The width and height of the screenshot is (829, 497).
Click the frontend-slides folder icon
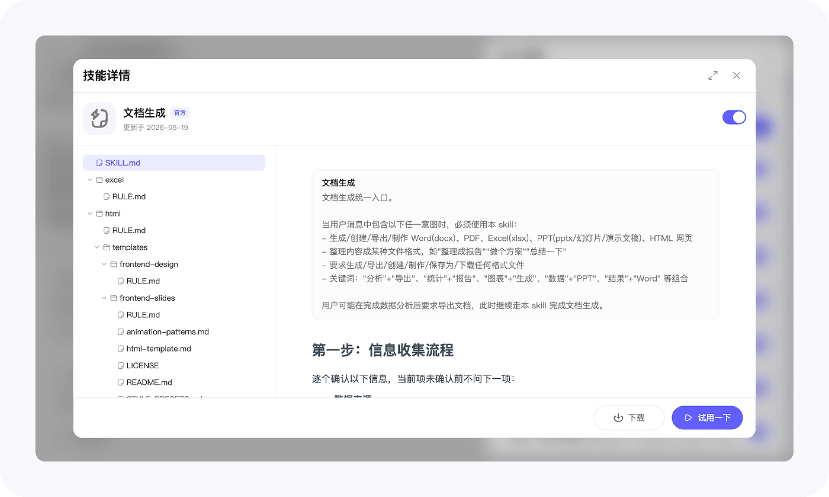tap(114, 298)
